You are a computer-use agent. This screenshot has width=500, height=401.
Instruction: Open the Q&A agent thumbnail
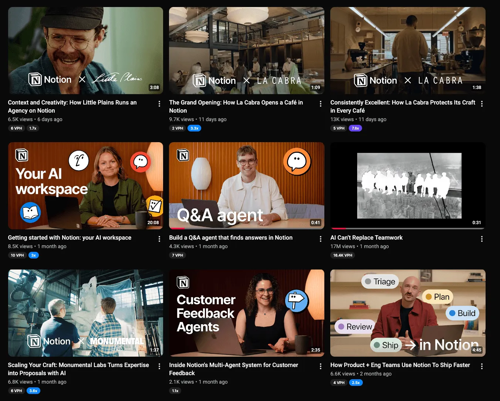[247, 186]
